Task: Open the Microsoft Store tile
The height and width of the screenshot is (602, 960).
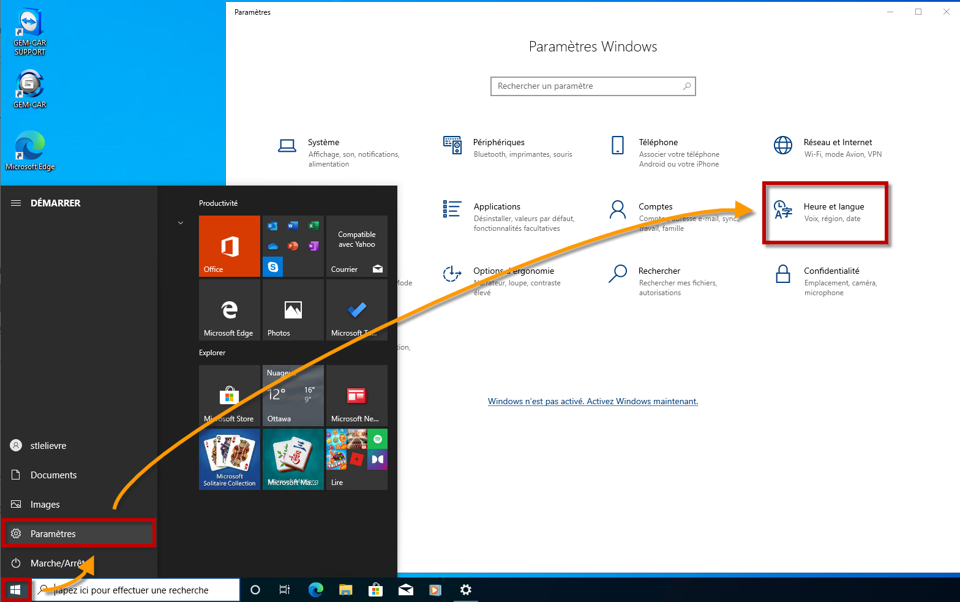Action: click(230, 396)
